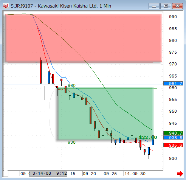
Task: Select the red stop-loss zone rectangle
Action: (x=84, y=38)
